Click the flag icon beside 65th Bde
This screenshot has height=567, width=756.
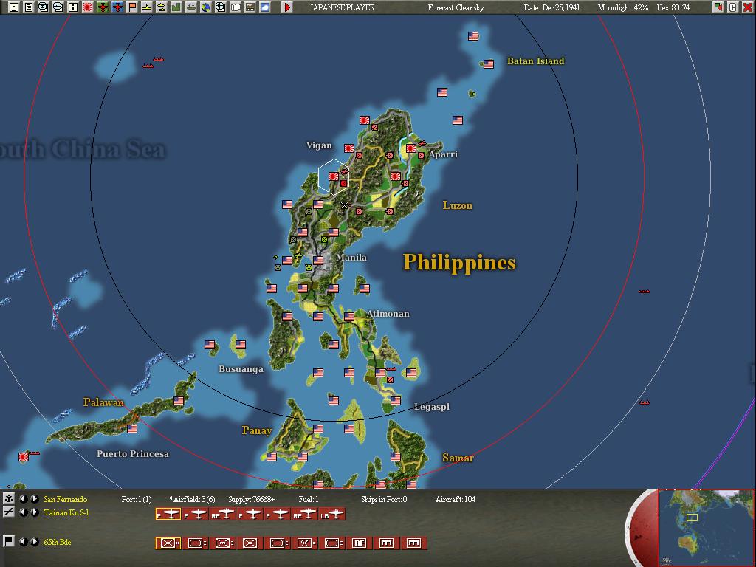(8, 541)
